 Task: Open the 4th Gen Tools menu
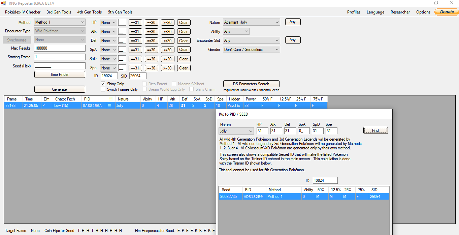pyautogui.click(x=89, y=12)
